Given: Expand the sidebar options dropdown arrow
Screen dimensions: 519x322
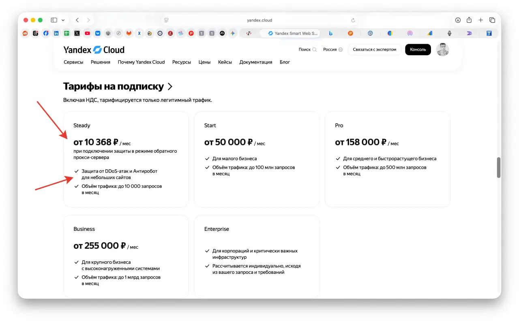Looking at the screenshot, I should click(x=63, y=20).
